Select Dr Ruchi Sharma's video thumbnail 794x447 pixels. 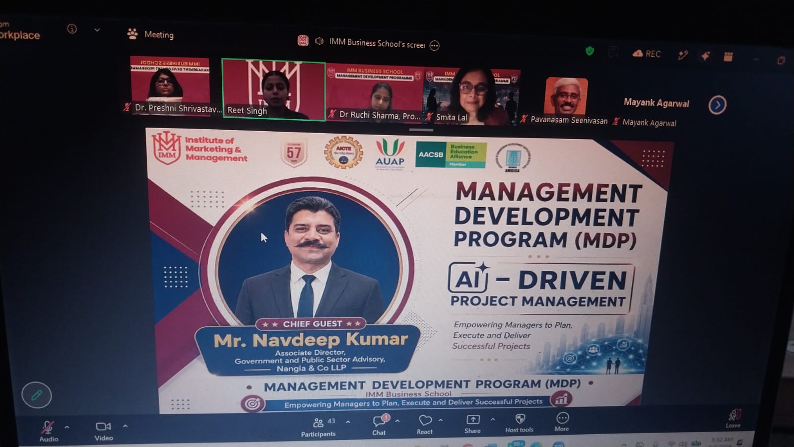tap(375, 93)
